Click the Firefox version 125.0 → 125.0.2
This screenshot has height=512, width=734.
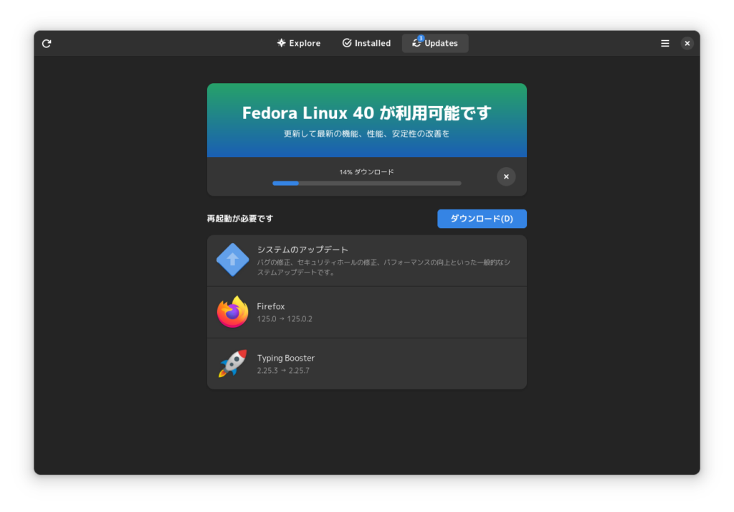285,319
